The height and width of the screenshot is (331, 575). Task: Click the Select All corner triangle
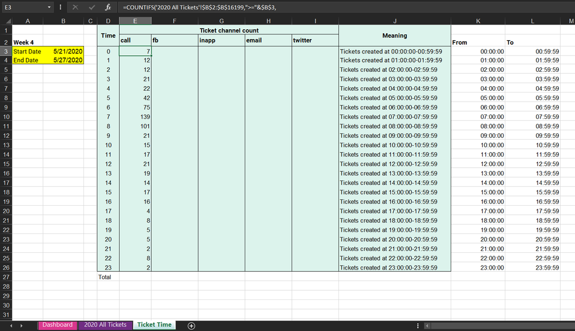(7, 21)
